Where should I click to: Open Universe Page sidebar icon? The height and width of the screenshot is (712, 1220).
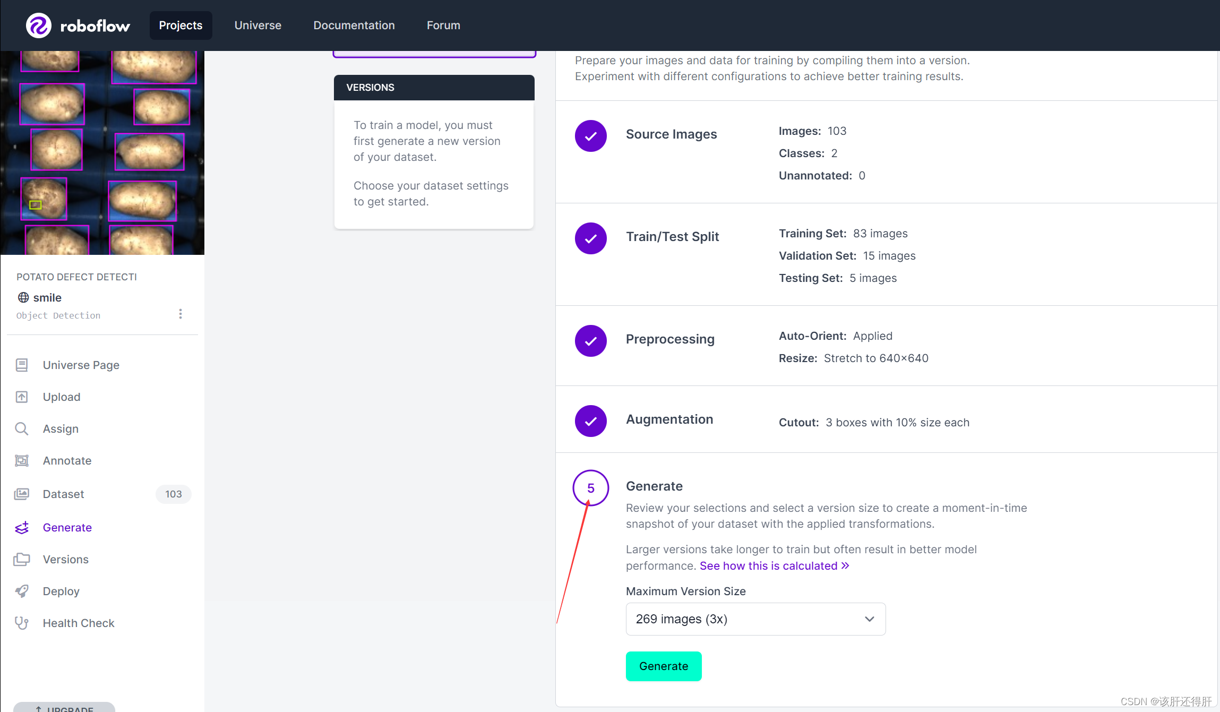tap(22, 365)
